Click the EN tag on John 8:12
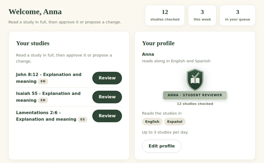The height and width of the screenshot is (163, 264). [x=43, y=81]
